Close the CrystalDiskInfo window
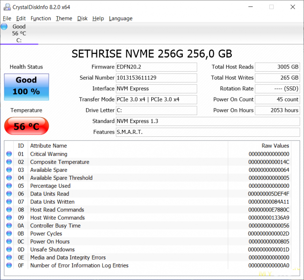 coord(293,7)
